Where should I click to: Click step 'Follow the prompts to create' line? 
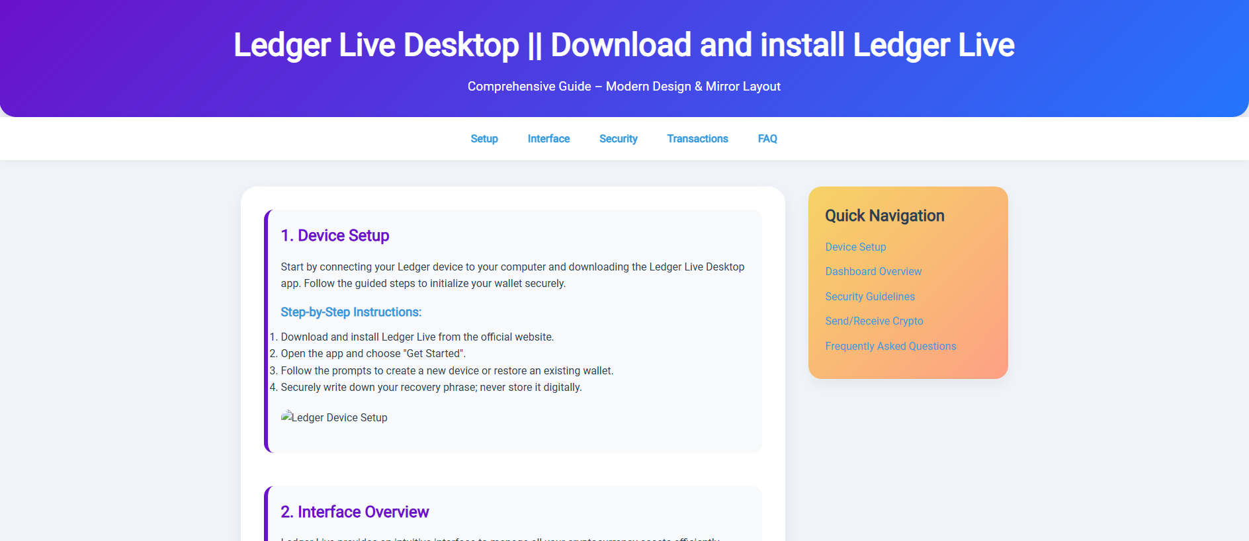447,370
